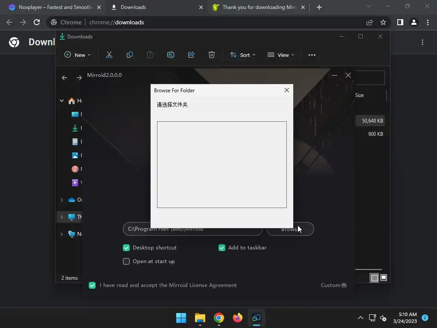Click the Browse button in Mirroid installer
The image size is (437, 328).
point(290,229)
